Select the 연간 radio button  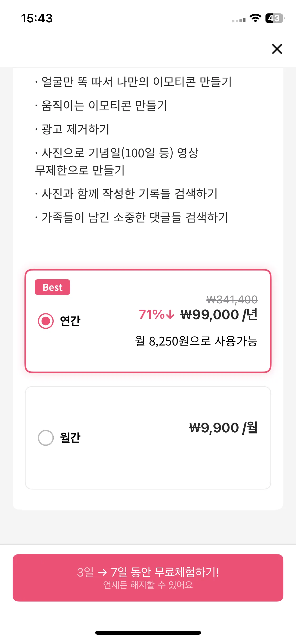(46, 321)
